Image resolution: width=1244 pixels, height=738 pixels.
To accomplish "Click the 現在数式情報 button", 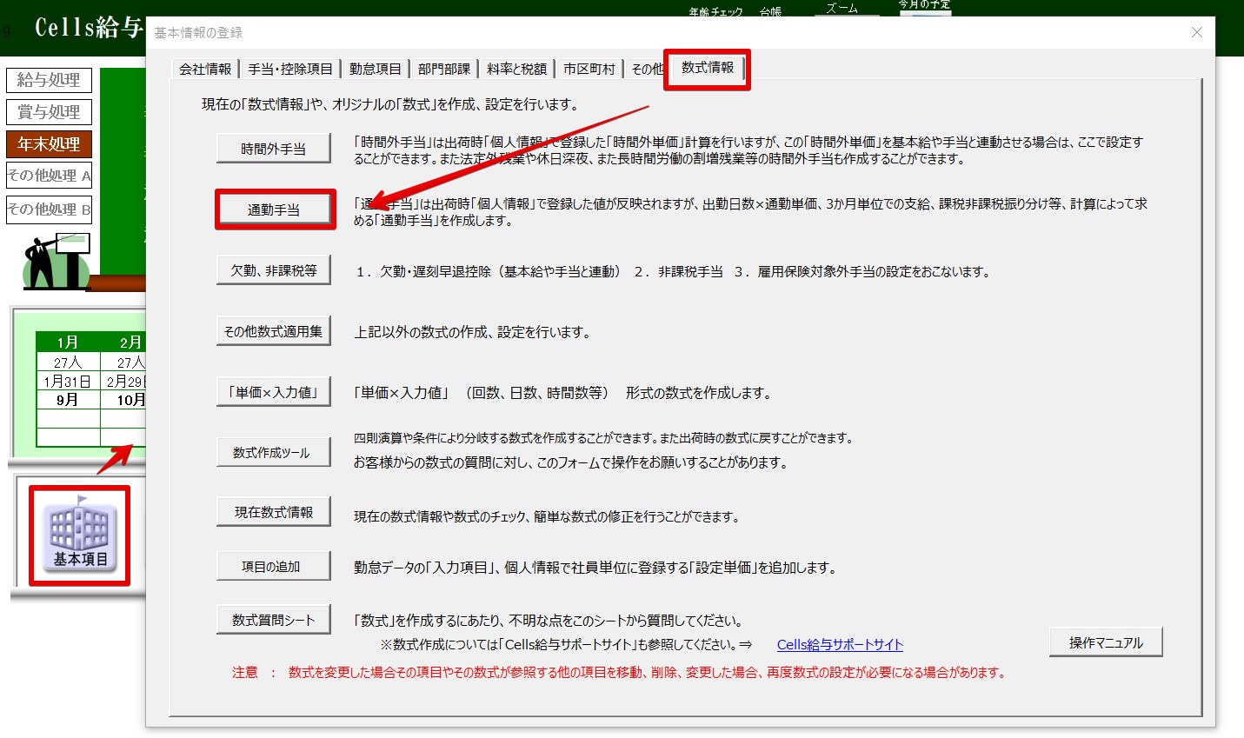I will point(273,512).
